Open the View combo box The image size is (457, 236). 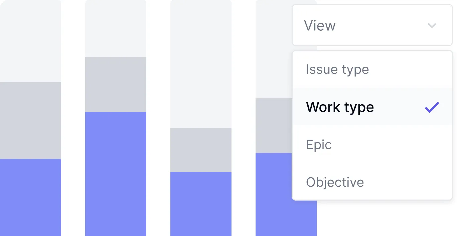click(x=372, y=25)
